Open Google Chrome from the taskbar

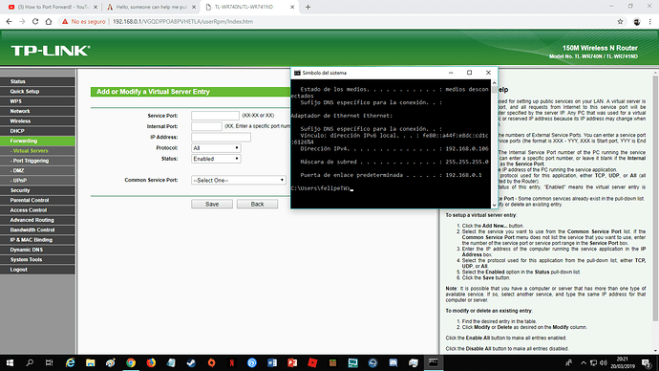(x=131, y=362)
